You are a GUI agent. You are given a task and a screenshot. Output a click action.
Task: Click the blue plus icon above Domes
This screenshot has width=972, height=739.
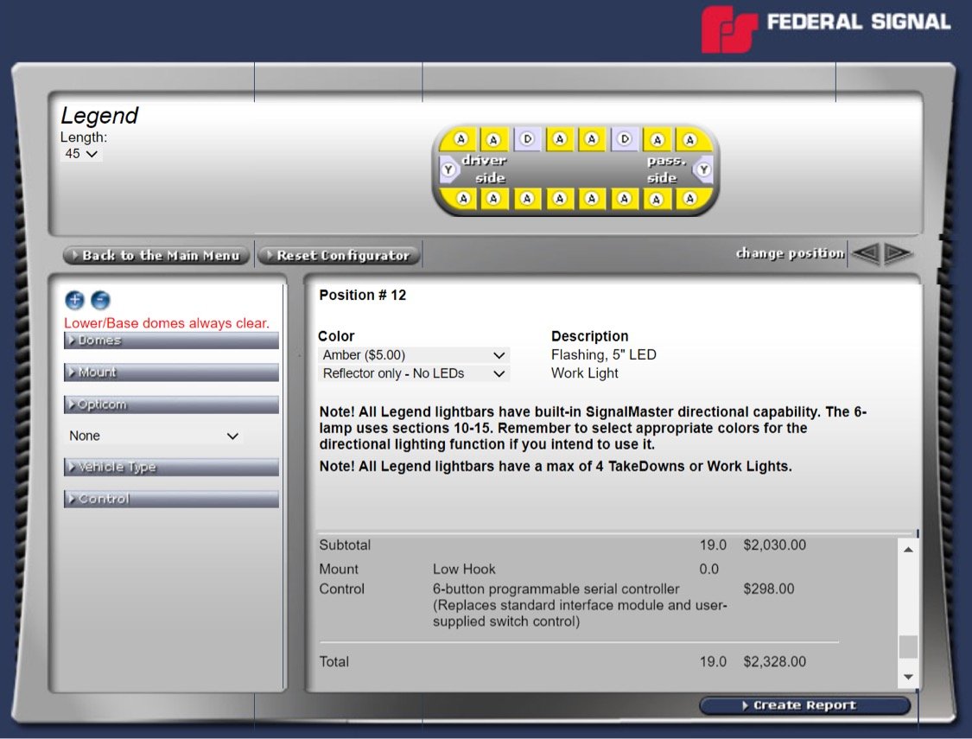[74, 300]
